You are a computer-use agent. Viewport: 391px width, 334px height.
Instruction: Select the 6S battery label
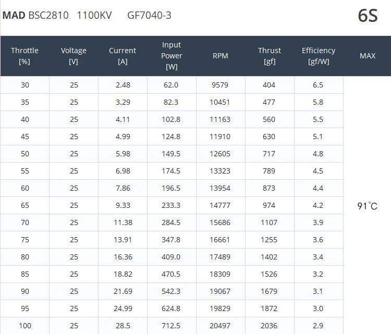[368, 16]
